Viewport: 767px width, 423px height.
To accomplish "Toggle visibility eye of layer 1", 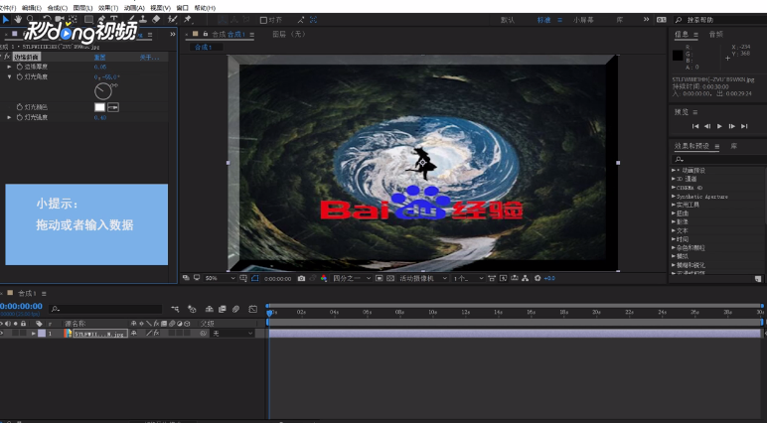I will tap(2, 333).
